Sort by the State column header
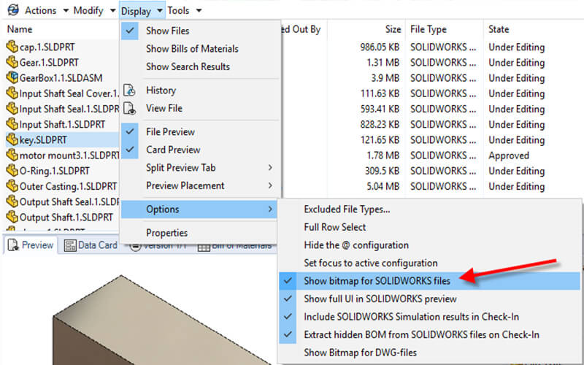The image size is (584, 365). (x=499, y=29)
